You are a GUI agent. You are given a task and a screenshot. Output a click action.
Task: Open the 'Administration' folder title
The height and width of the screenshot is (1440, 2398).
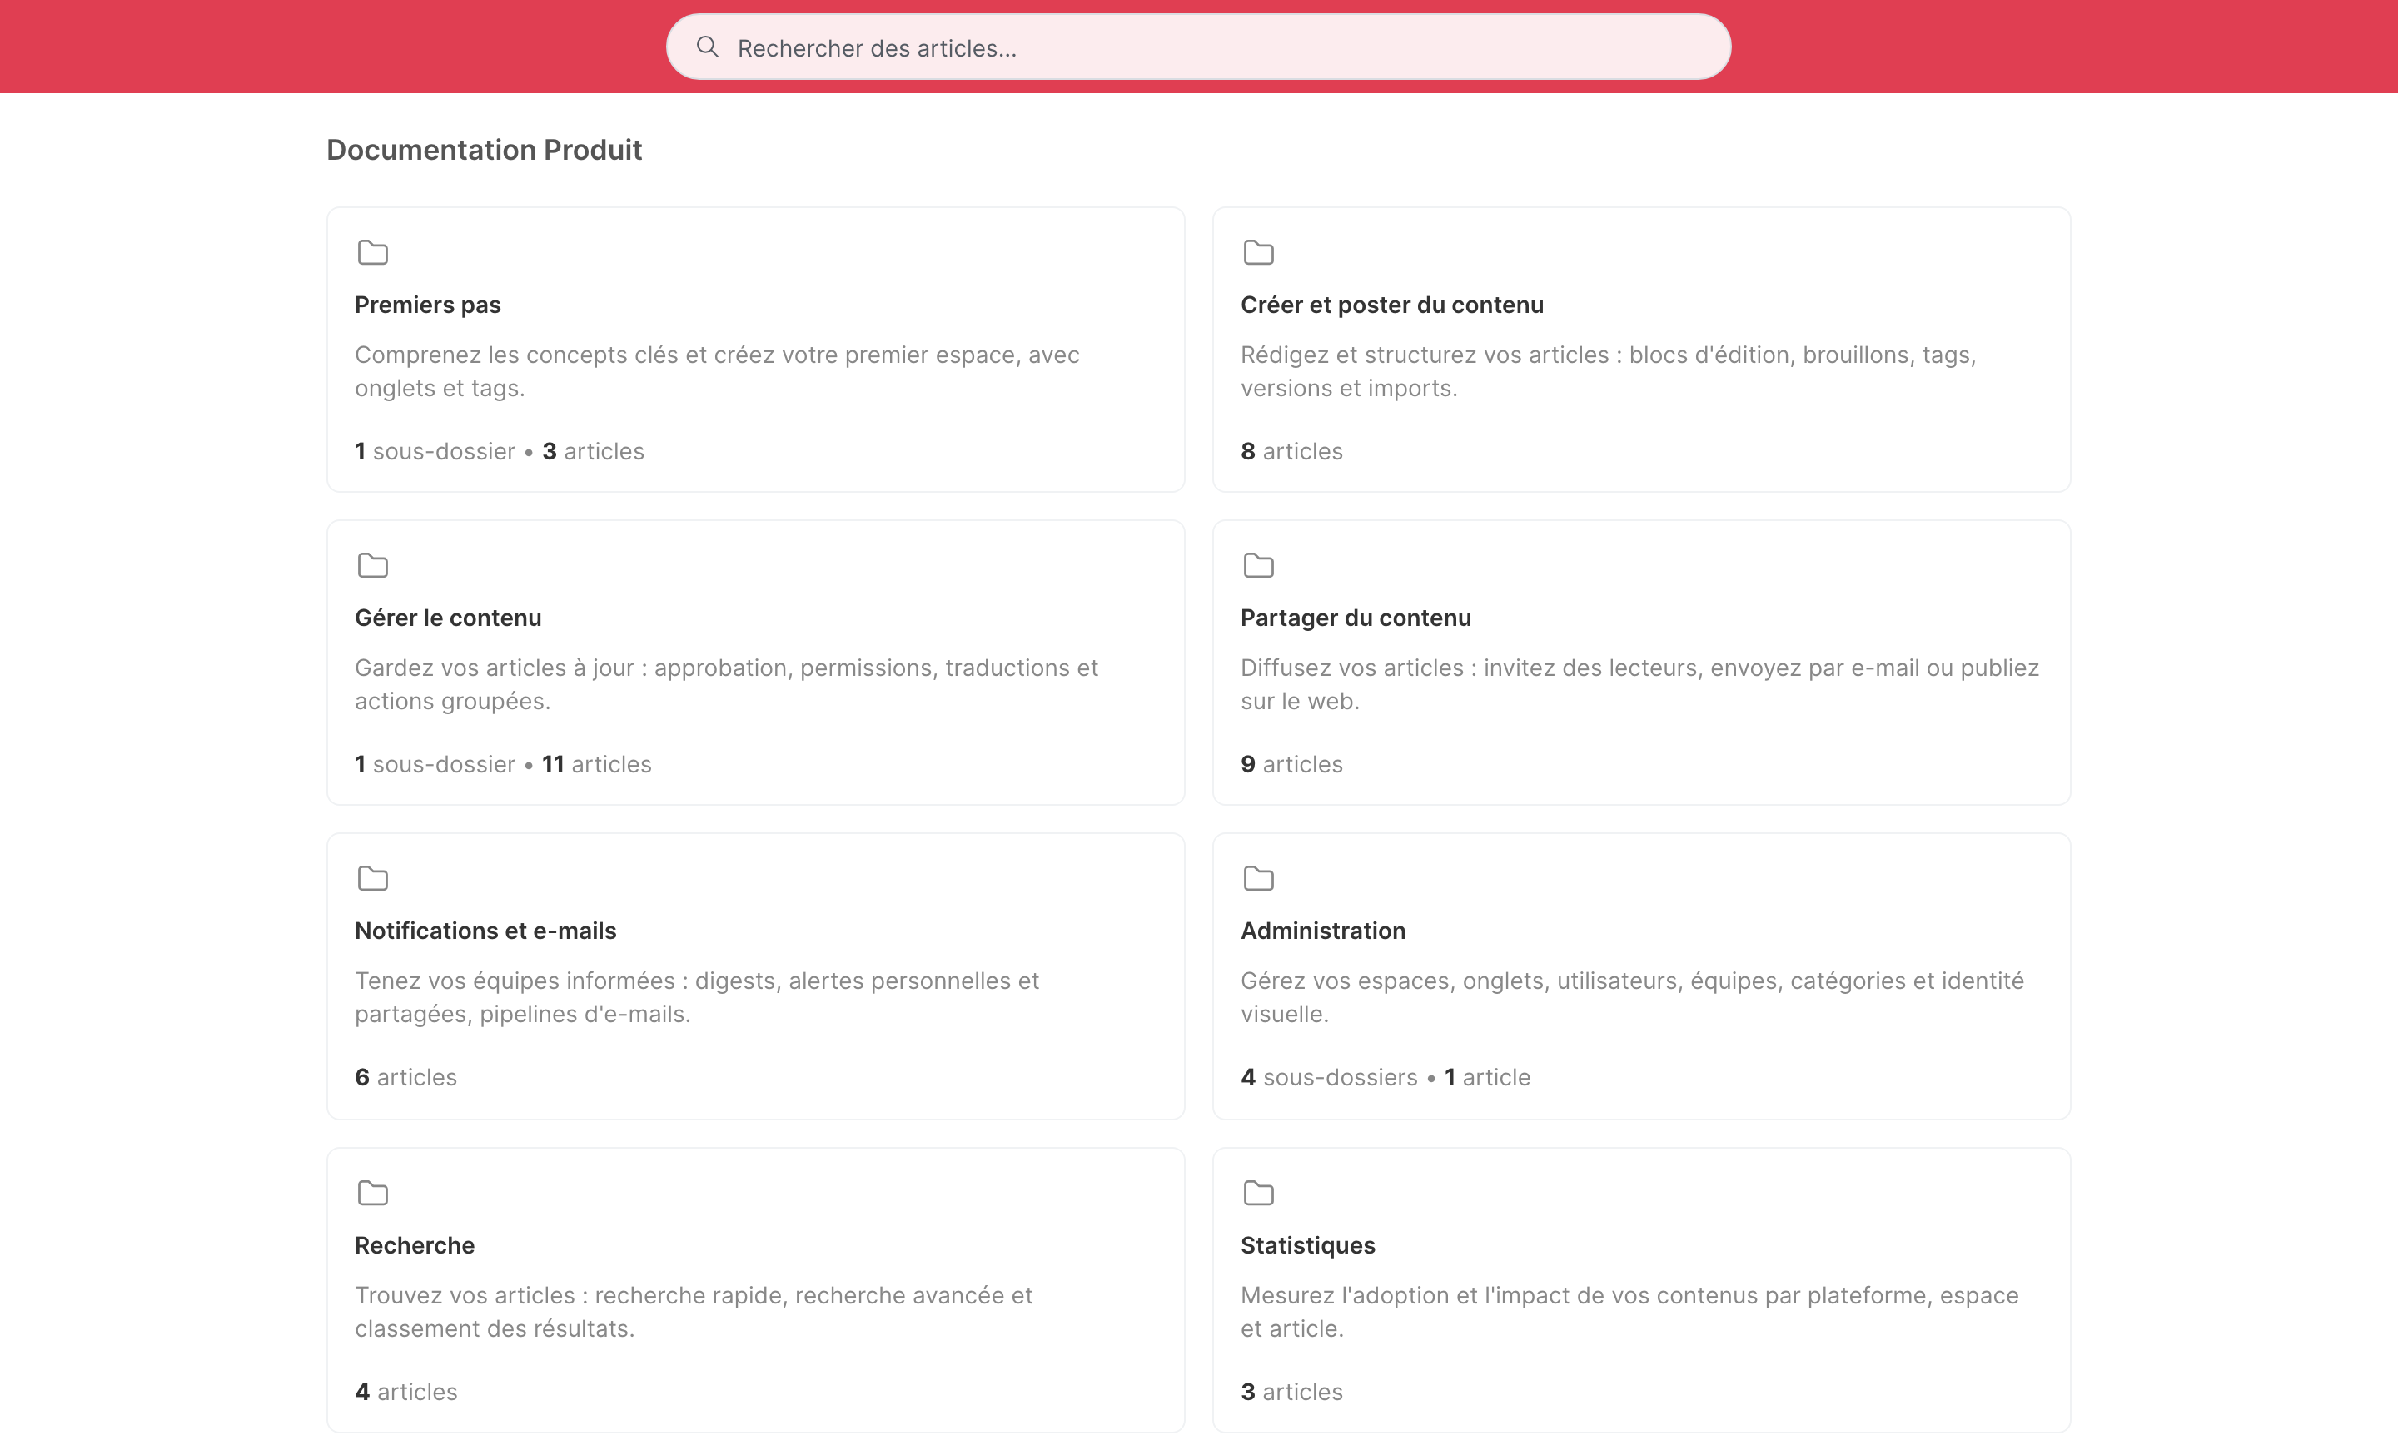(1323, 931)
